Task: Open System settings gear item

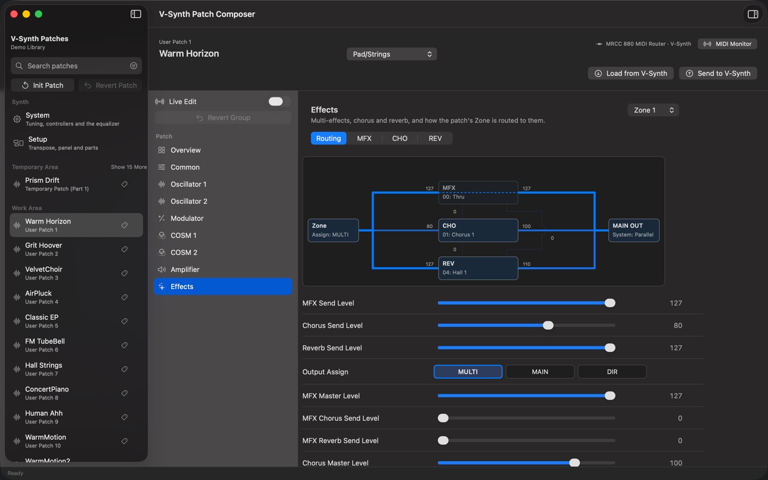Action: coord(76,119)
